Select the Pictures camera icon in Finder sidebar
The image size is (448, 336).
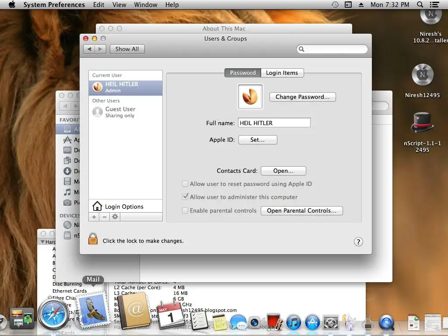point(67,203)
